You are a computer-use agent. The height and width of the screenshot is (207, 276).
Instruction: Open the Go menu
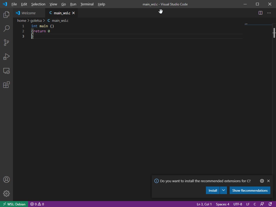(x=64, y=4)
